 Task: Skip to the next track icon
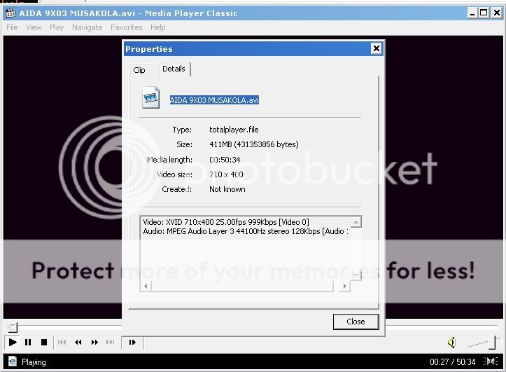coord(110,343)
